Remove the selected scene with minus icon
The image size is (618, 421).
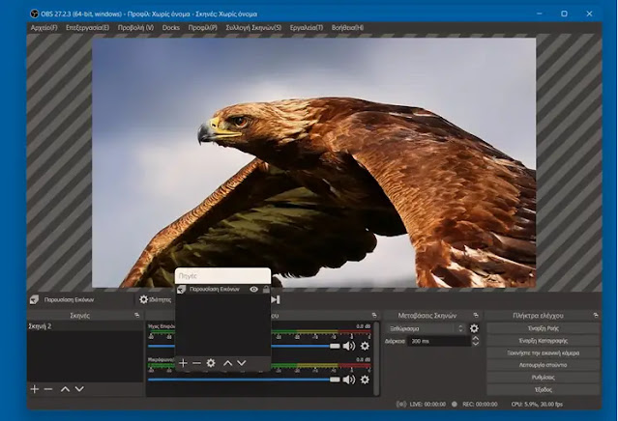pos(48,389)
